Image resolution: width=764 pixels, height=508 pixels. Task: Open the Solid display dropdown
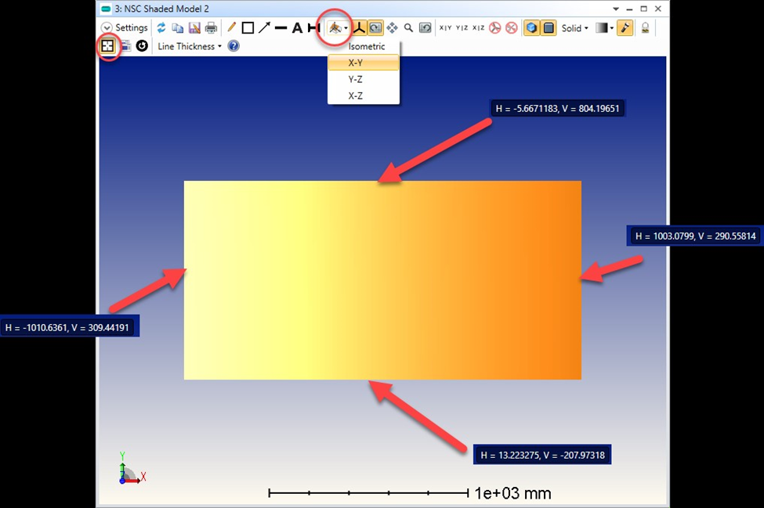574,27
